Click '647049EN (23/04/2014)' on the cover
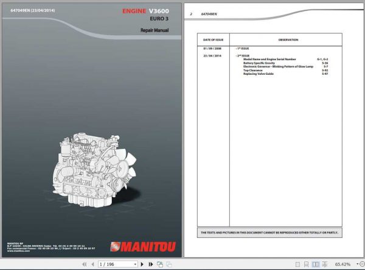Screen dimensions: 365x270 click(33, 10)
